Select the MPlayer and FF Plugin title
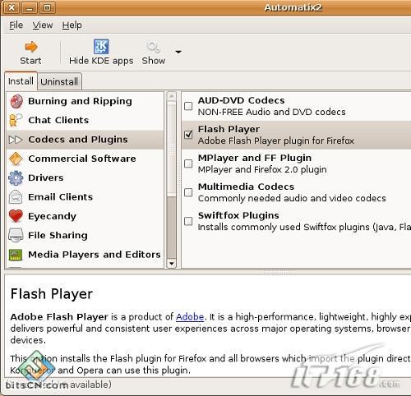Viewport: 411px width, 396px height. (x=255, y=158)
